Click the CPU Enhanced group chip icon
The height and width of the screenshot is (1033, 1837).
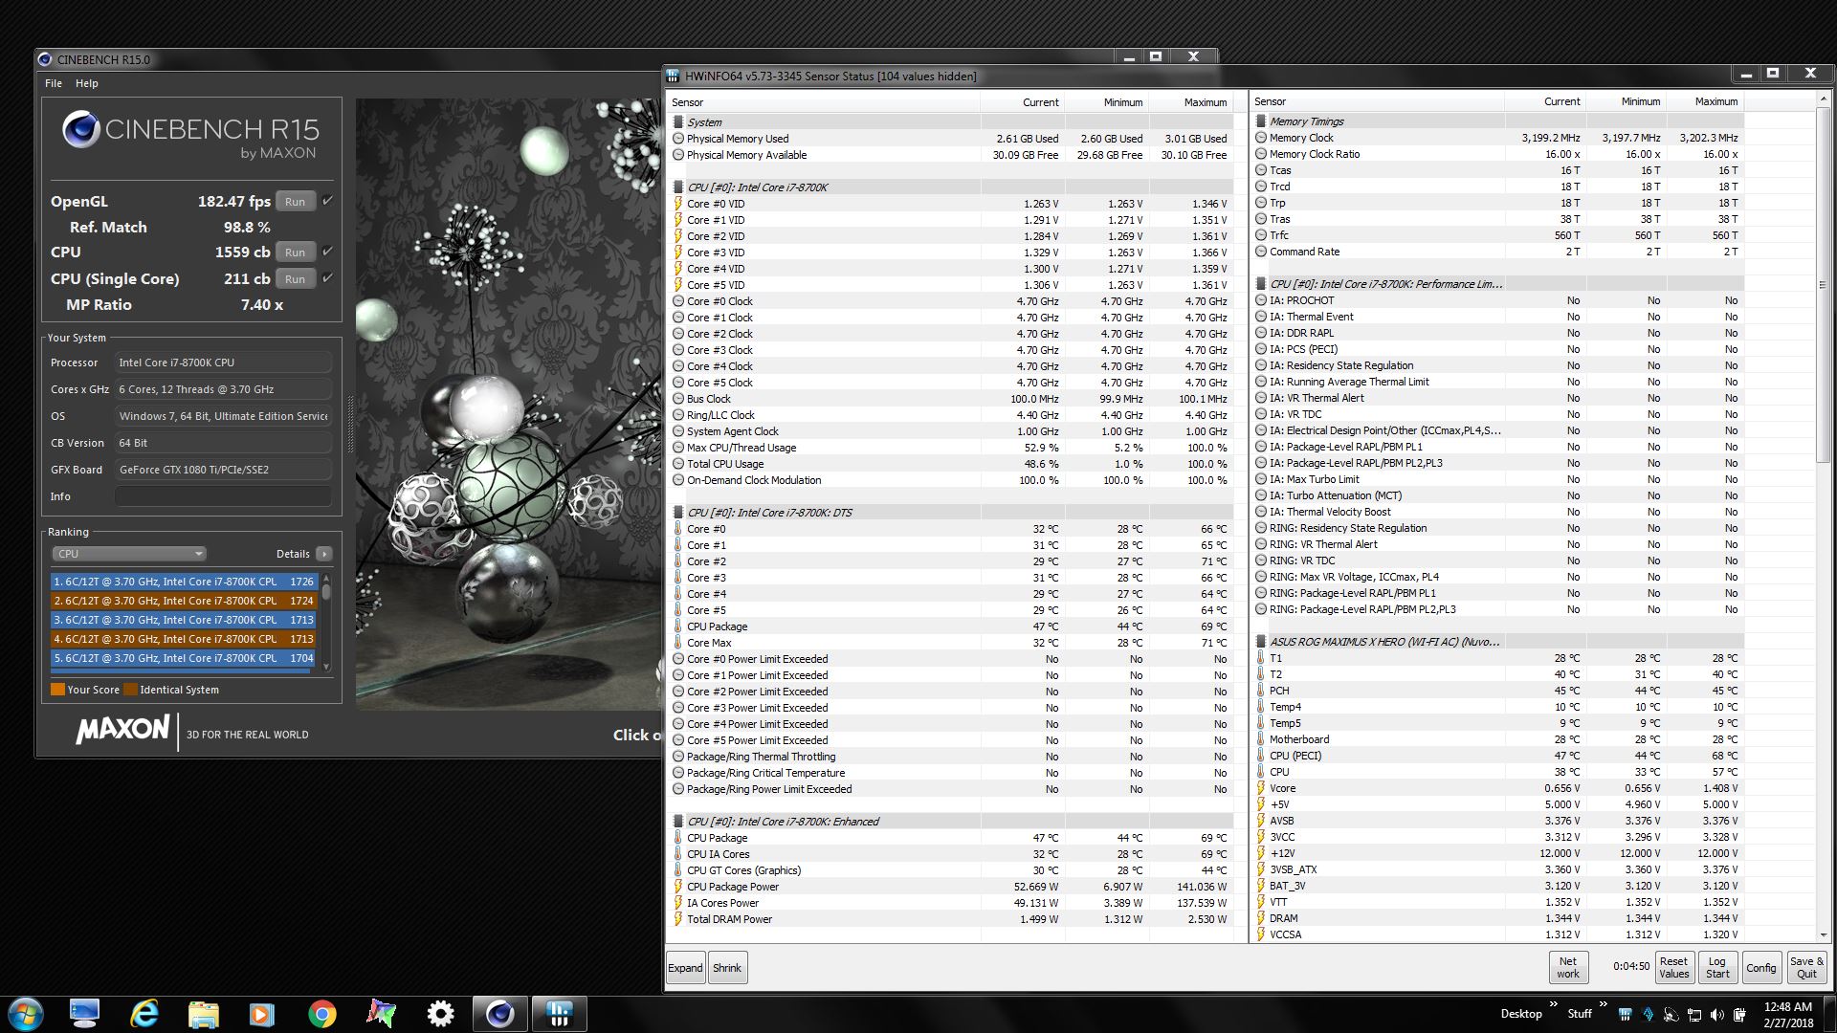point(677,822)
